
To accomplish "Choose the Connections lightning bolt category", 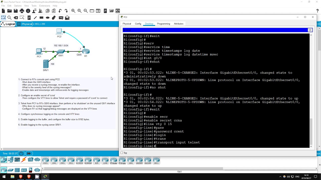I will click(24, 159).
